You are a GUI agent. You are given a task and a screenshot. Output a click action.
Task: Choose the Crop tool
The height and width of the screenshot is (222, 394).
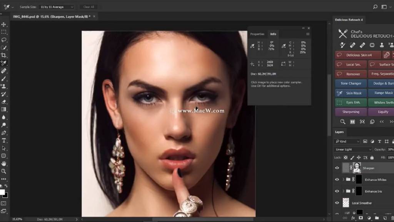coord(4,55)
